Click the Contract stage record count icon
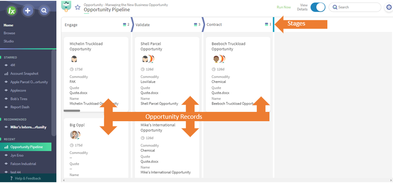The width and height of the screenshot is (393, 183). click(267, 25)
